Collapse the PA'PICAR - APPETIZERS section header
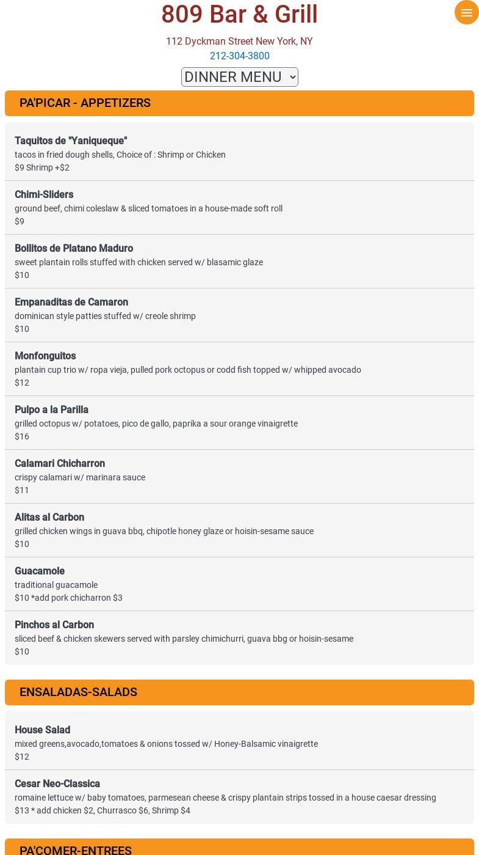 point(239,103)
